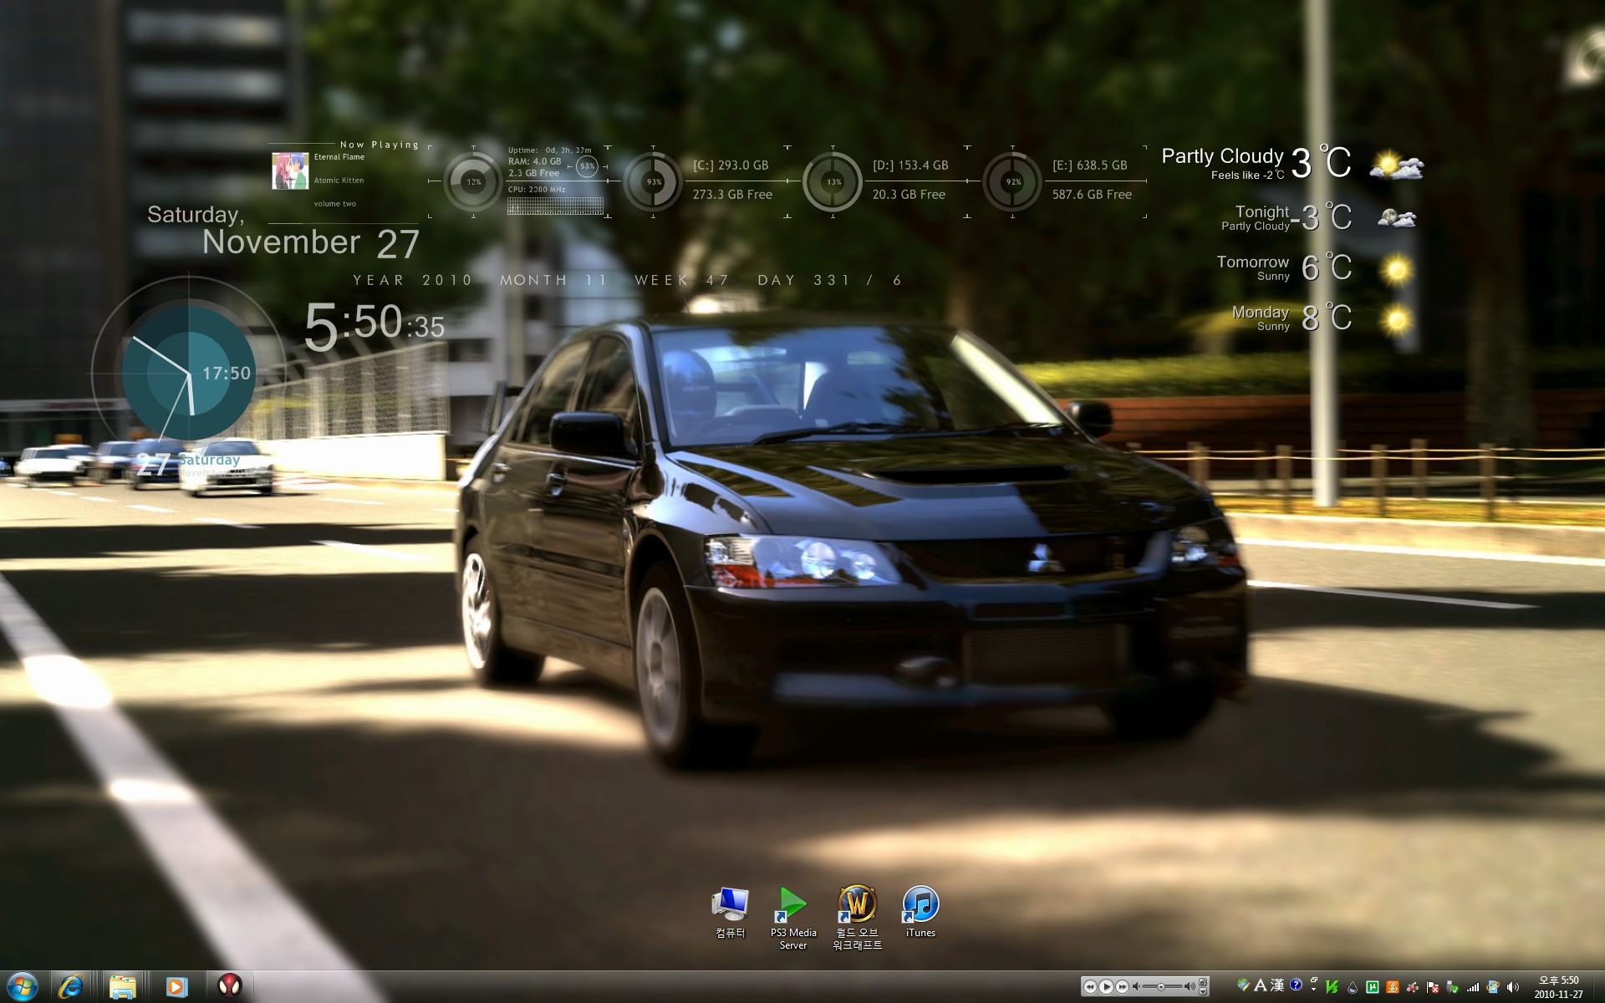Open the network signal tray icon
This screenshot has height=1003, width=1605.
pyautogui.click(x=1473, y=987)
